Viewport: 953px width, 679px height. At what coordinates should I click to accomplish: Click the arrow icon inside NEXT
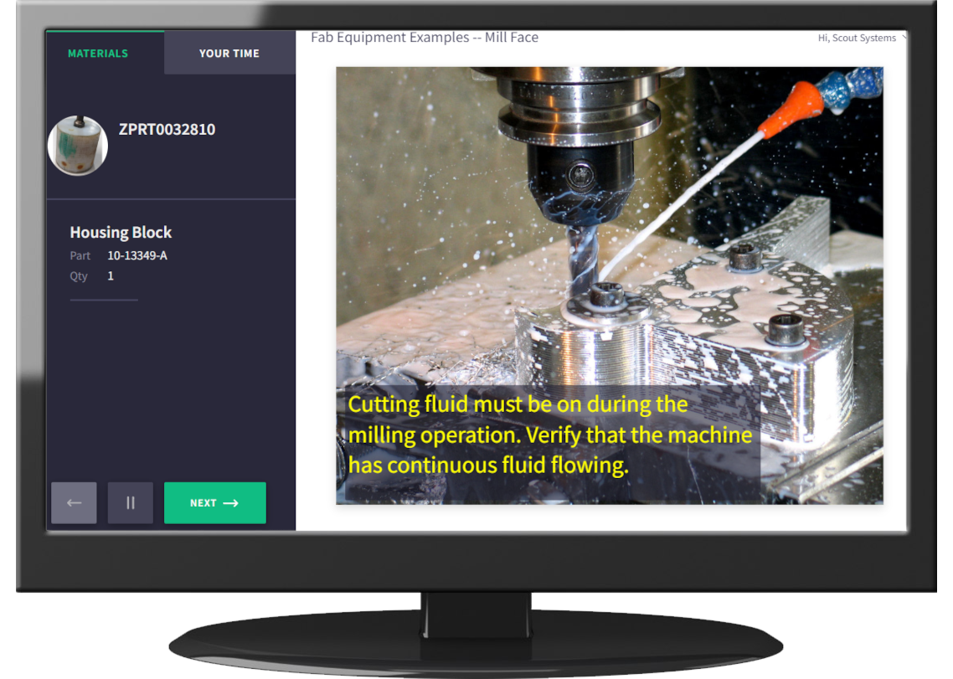(x=231, y=503)
